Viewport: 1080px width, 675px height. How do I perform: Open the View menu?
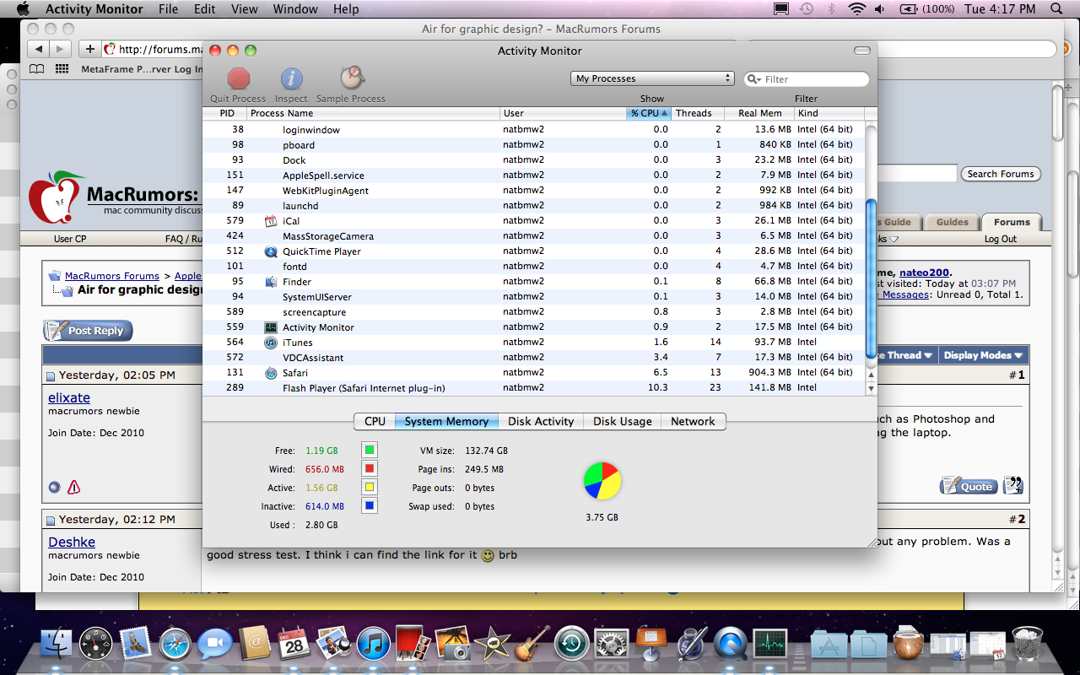[x=245, y=9]
